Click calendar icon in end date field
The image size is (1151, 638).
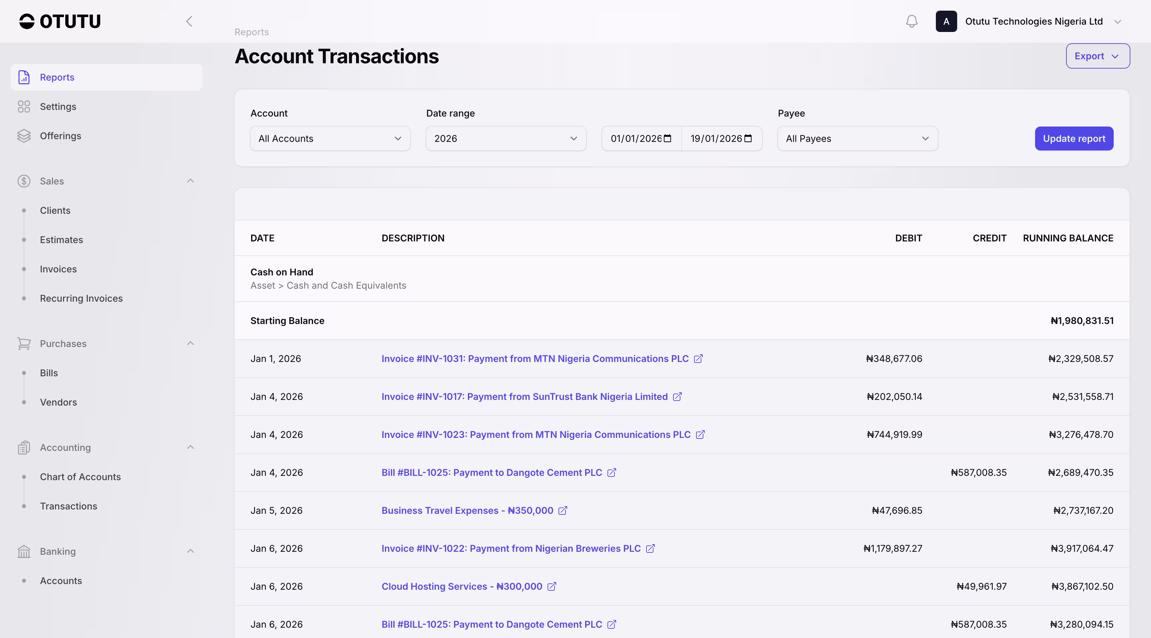pos(748,139)
